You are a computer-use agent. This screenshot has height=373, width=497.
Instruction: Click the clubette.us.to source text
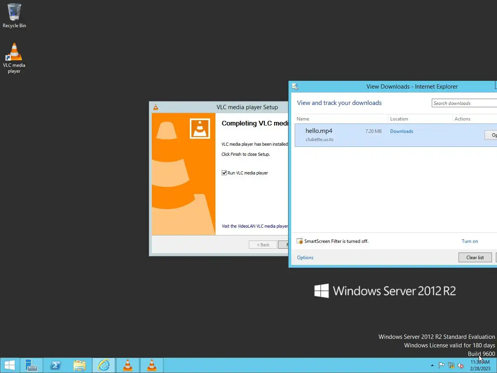320,139
